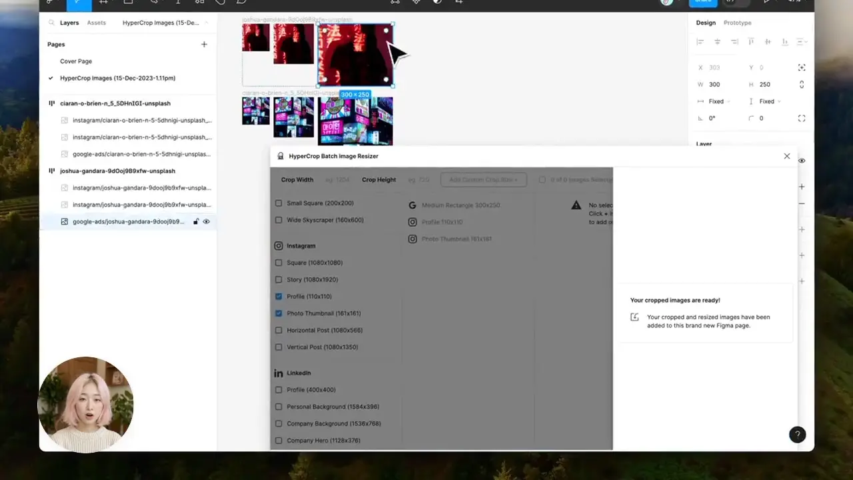Open the help question mark button
Image resolution: width=853 pixels, height=480 pixels.
click(797, 435)
